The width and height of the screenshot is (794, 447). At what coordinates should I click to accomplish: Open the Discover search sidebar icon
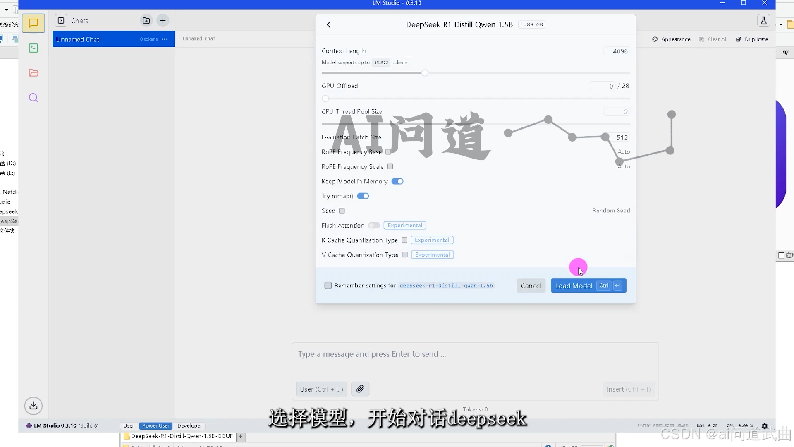tap(33, 98)
